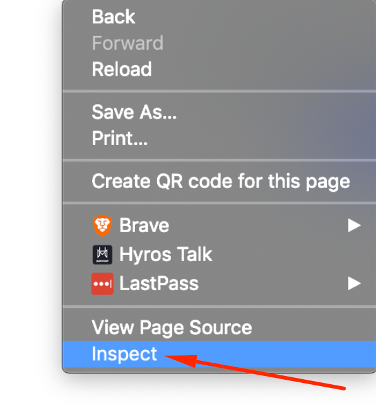This screenshot has height=405, width=376.
Task: Click the Brave lion icon
Action: pos(102,225)
